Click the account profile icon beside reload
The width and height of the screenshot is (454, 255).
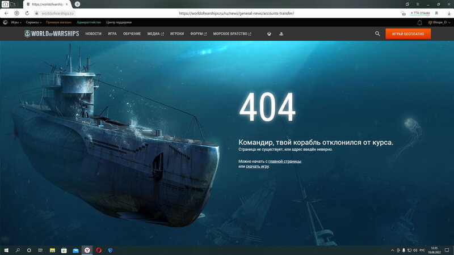coord(17,13)
